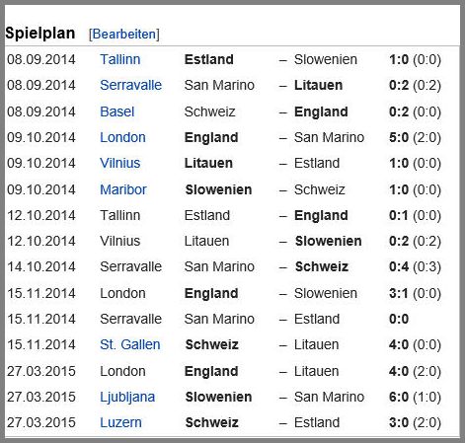Open the blue Tallinn city link
The width and height of the screenshot is (465, 443).
120,59
